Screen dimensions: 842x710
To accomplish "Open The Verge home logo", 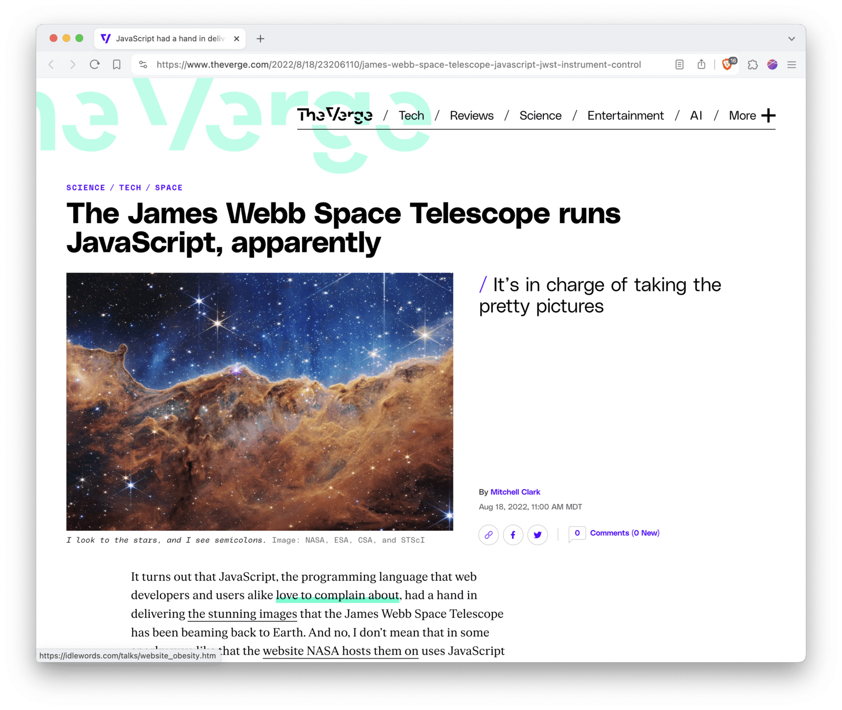I will (335, 115).
